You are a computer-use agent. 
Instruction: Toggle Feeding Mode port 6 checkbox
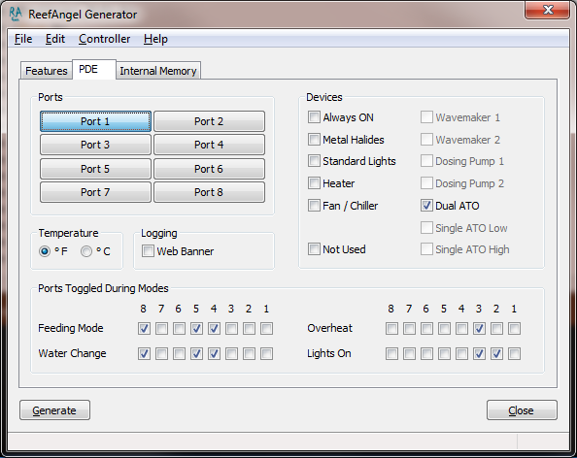[179, 328]
